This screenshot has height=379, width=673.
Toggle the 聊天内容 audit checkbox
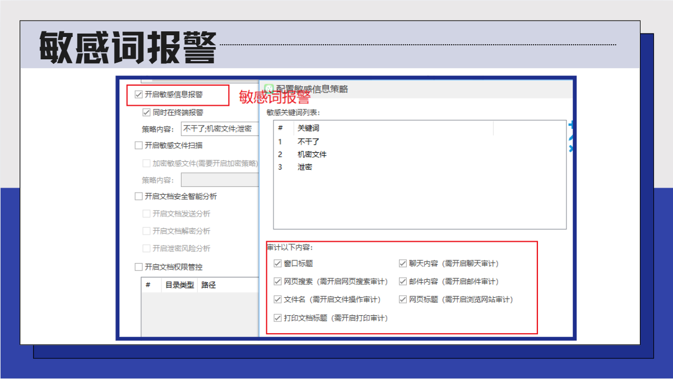tap(402, 264)
